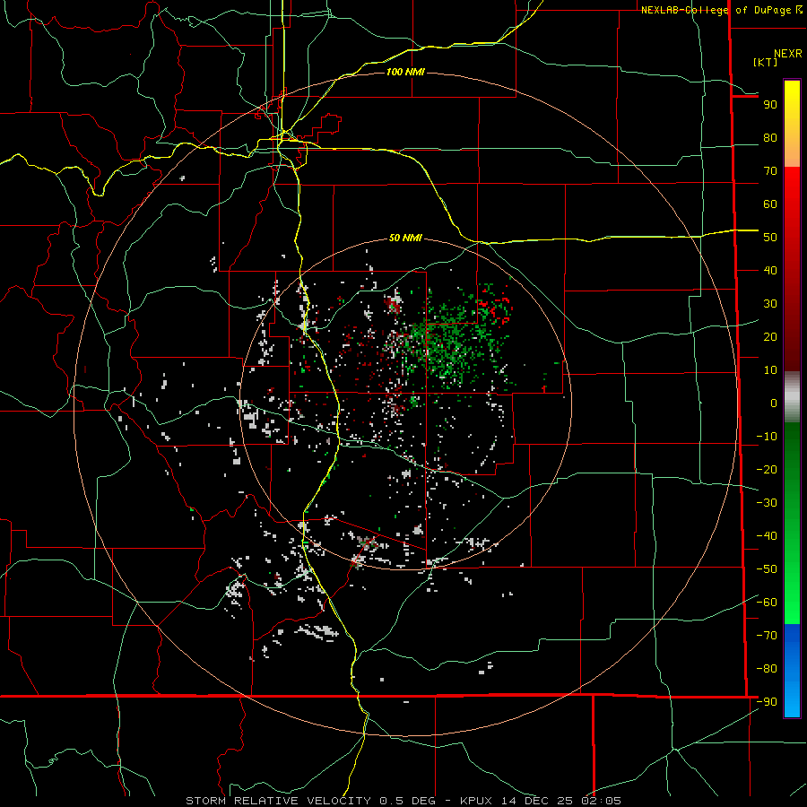The image size is (807, 807).
Task: Select the 90 value on velocity scale
Action: [x=770, y=105]
